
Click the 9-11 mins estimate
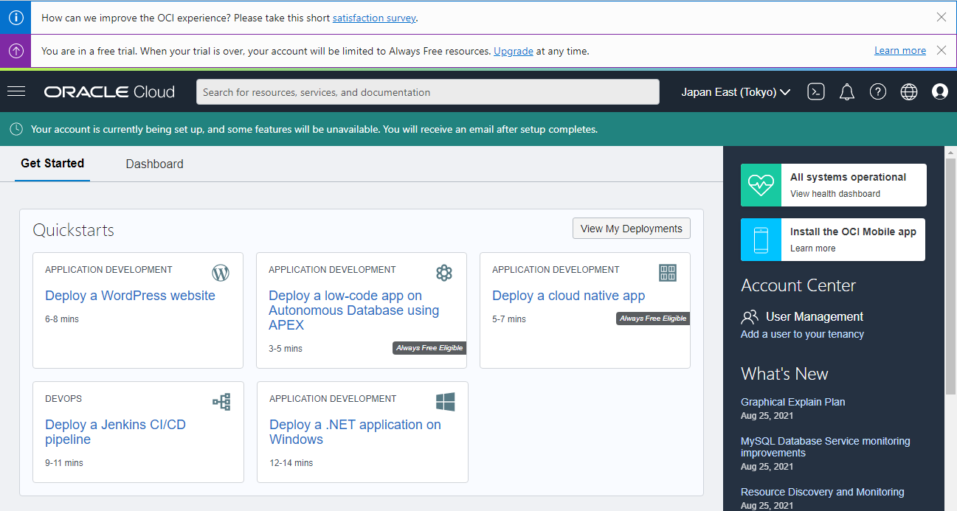tap(64, 463)
